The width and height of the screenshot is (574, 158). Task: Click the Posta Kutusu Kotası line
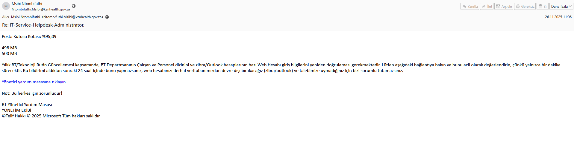[x=29, y=36]
